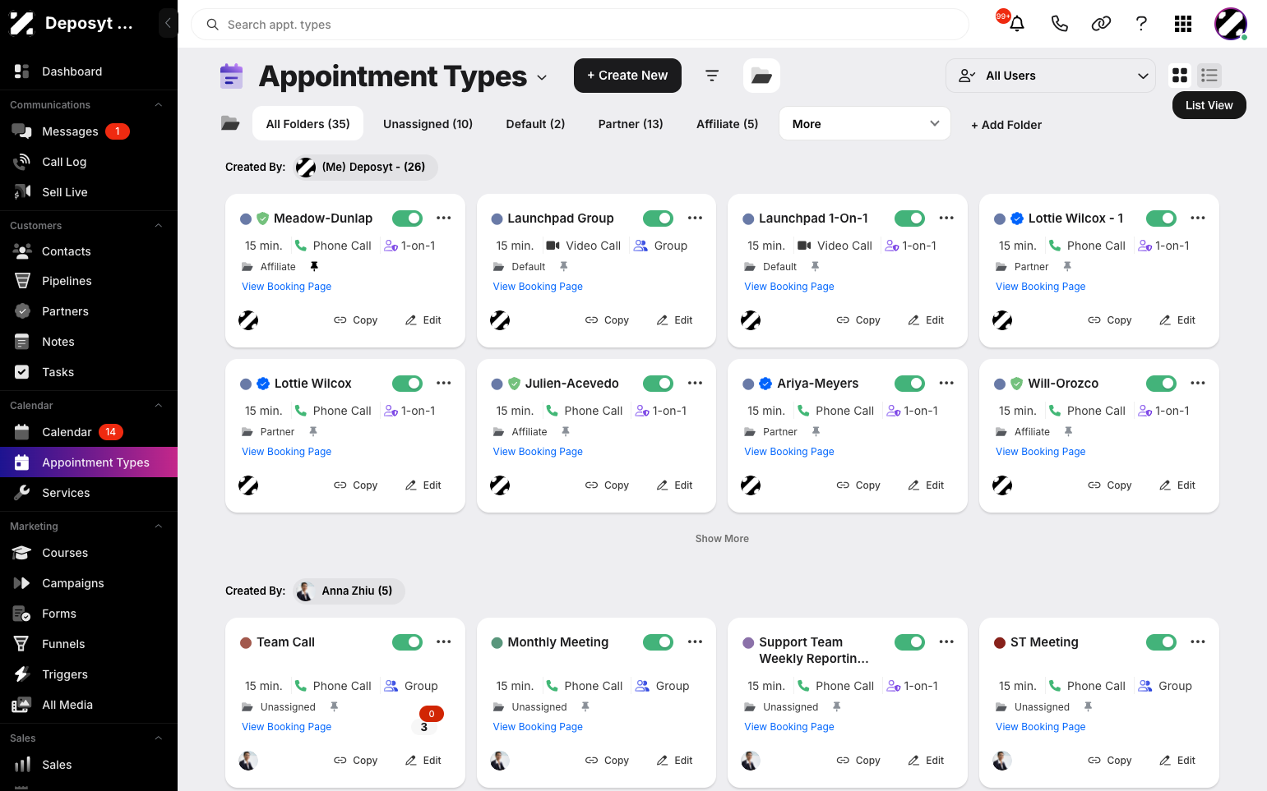
Task: Click the Team Call color dot
Action: coord(245,642)
